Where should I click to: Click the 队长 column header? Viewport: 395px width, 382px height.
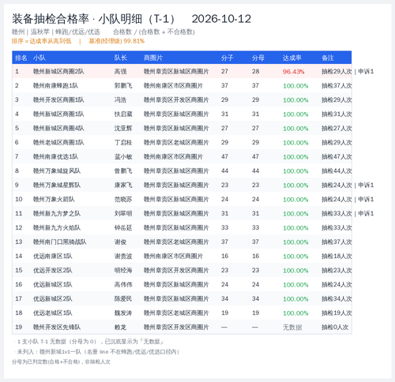121,58
